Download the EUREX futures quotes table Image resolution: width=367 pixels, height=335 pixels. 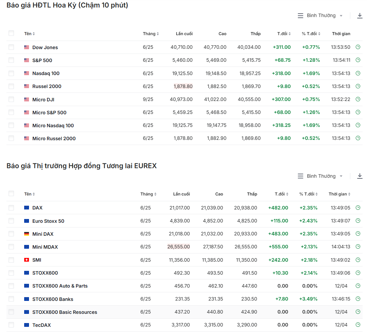[360, 176]
